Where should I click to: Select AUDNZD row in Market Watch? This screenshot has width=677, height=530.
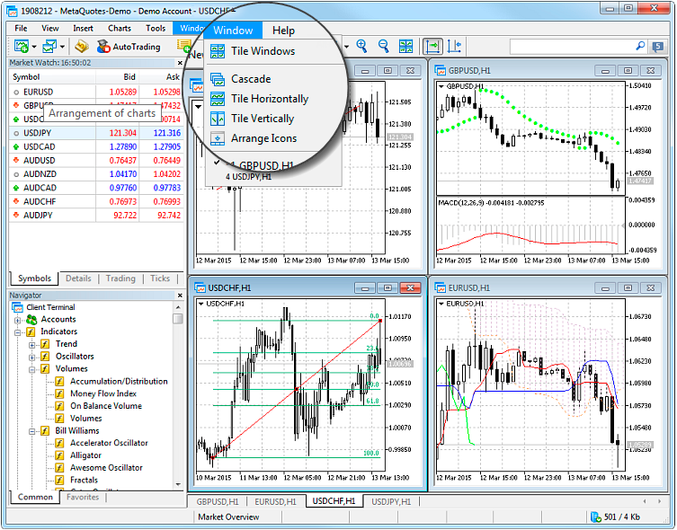(96, 174)
